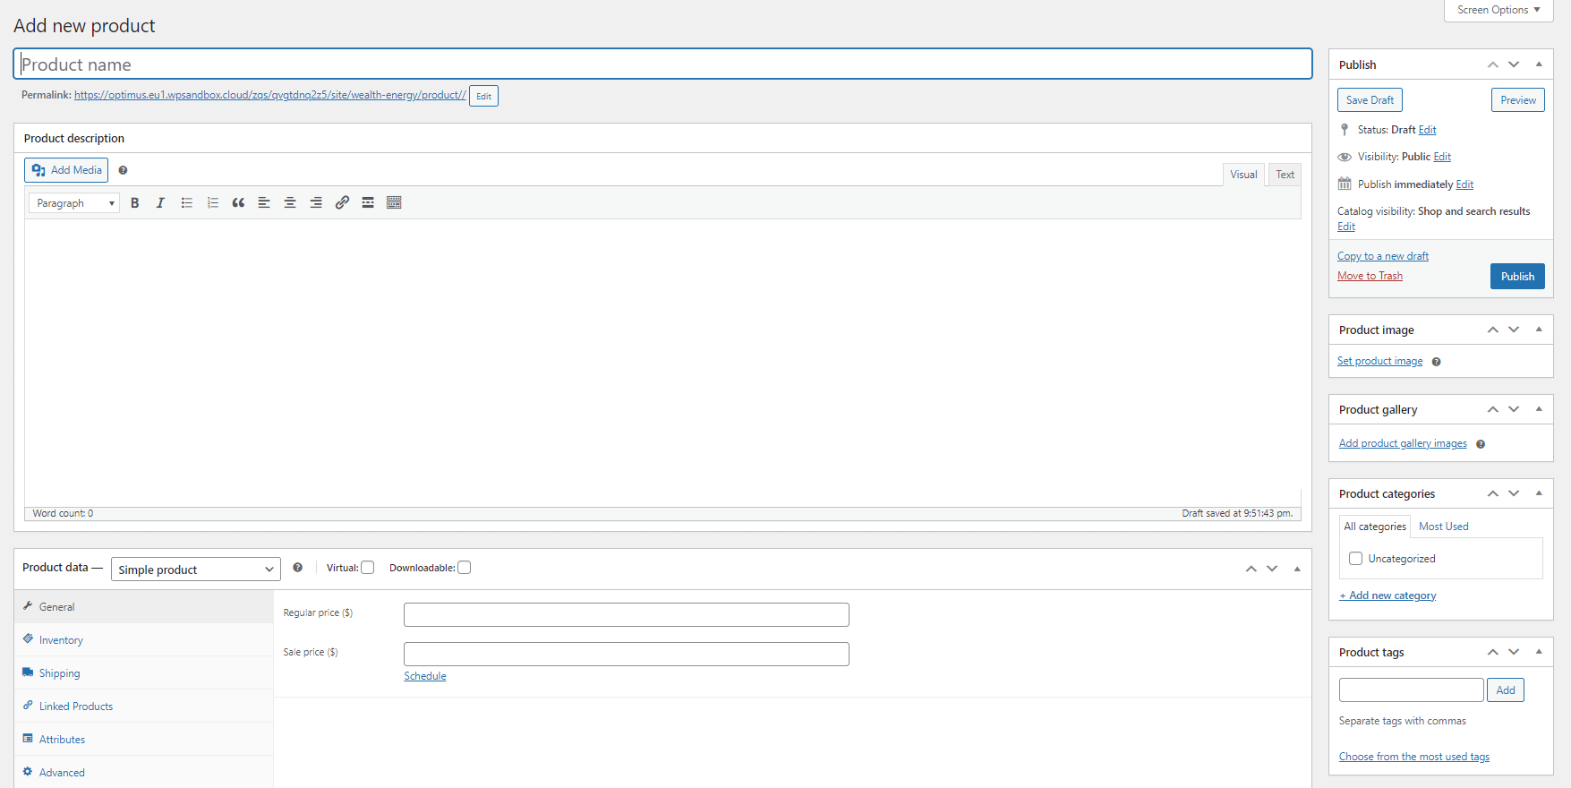Insert a blockquote
The height and width of the screenshot is (788, 1571).
(238, 203)
